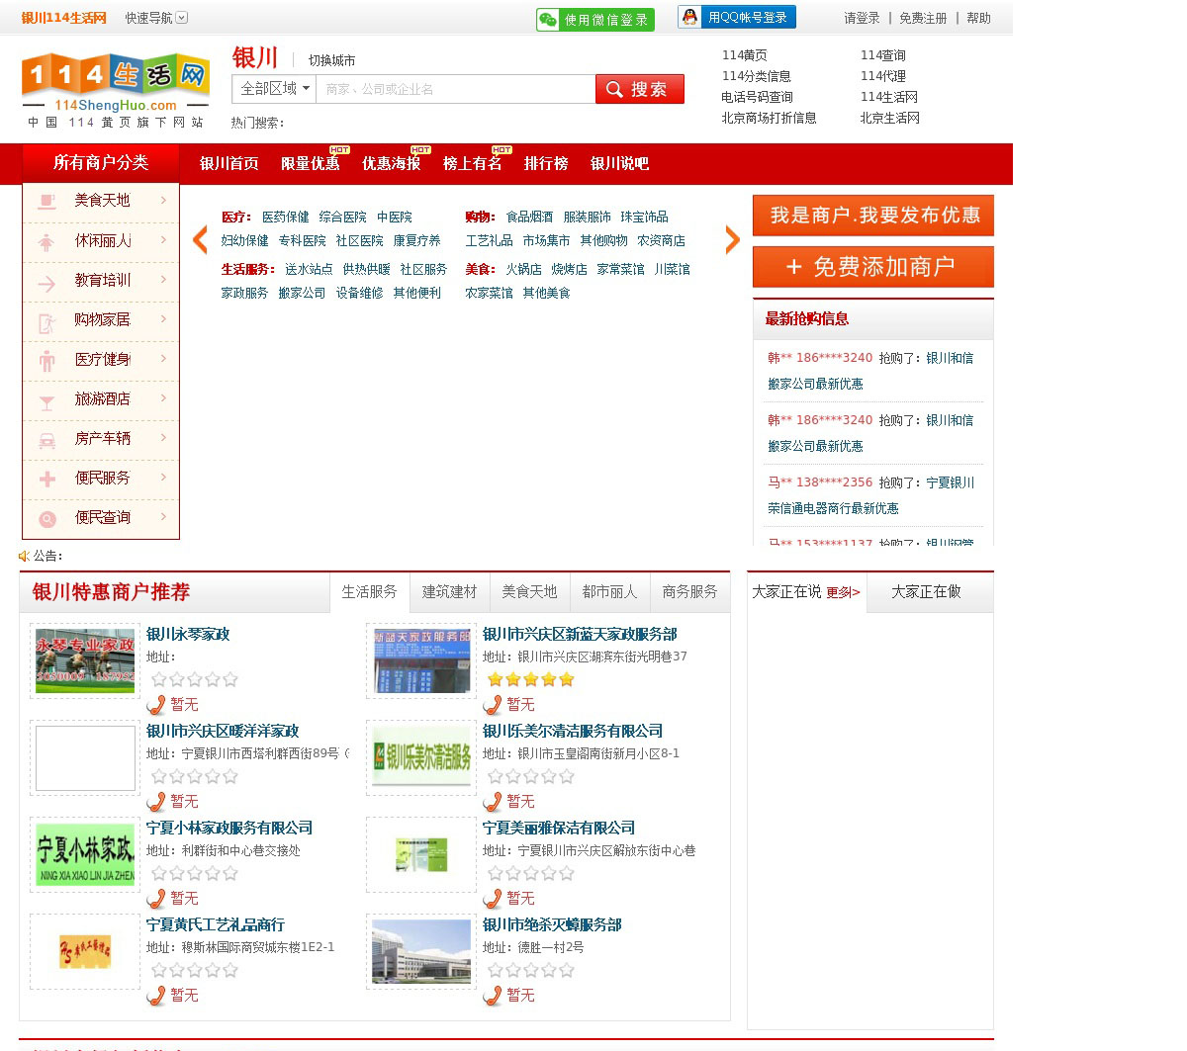Screen dimensions: 1187x1051
Task: Click the 便民查询 sidebar search icon
Action: 46,518
